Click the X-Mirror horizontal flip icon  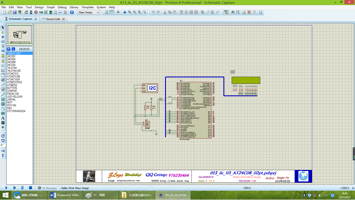point(3,151)
